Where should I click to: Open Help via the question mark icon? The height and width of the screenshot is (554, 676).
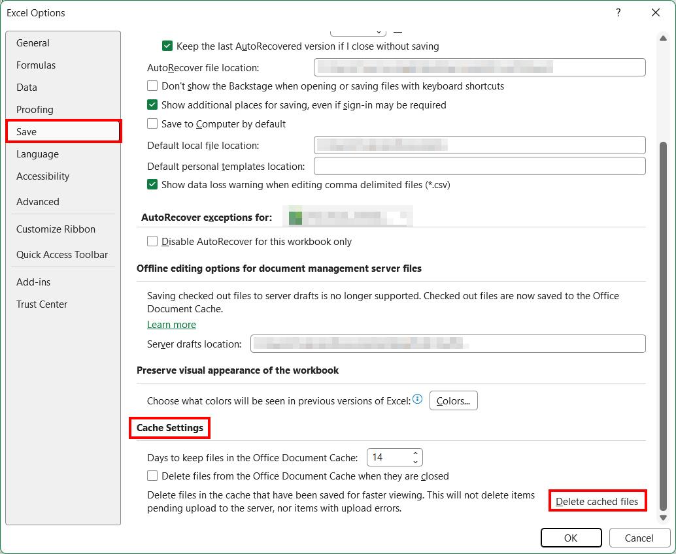pyautogui.click(x=618, y=13)
